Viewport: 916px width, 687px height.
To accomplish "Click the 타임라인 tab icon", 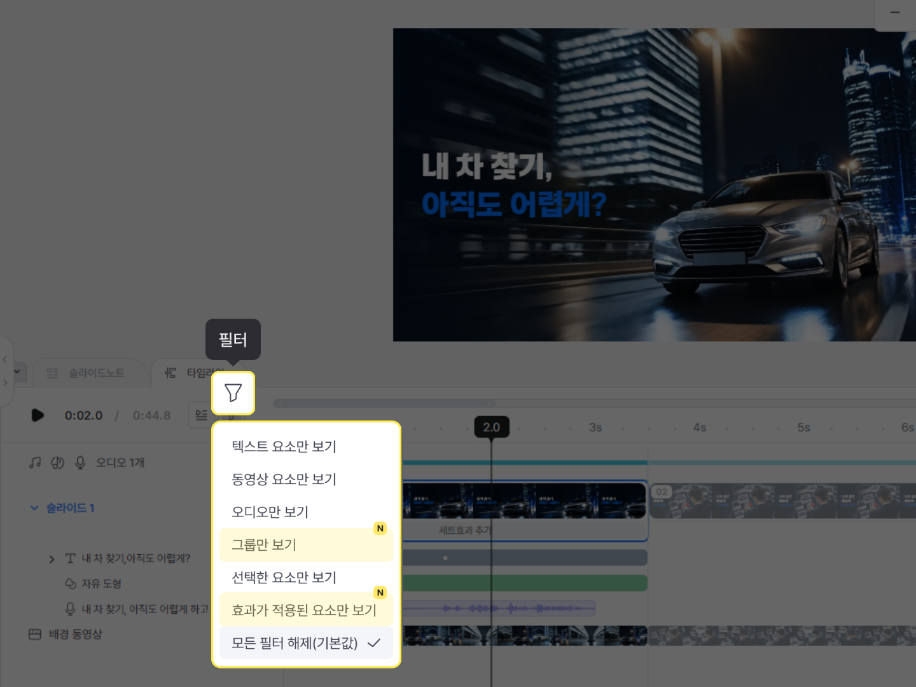I will [170, 373].
